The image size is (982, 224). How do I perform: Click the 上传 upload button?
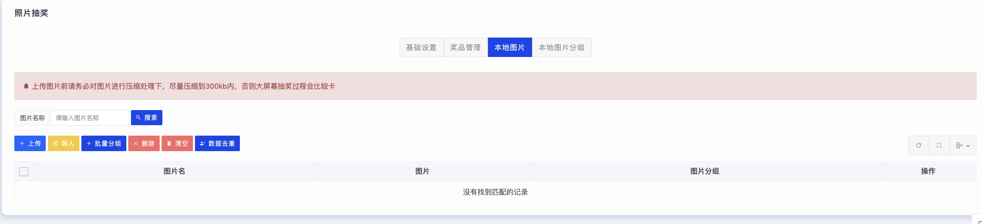[x=30, y=143]
